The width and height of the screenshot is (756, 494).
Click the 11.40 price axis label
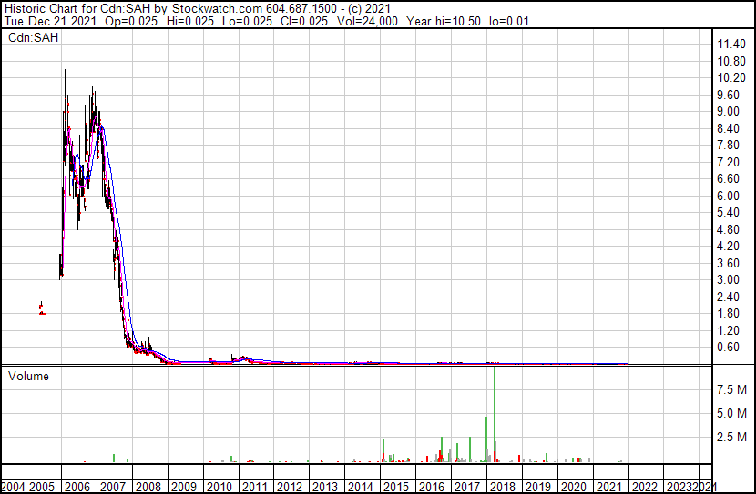click(731, 45)
